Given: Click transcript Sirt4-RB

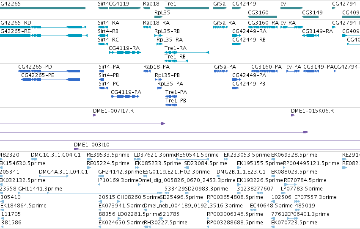Looking at the screenshot, I should point(103,36).
